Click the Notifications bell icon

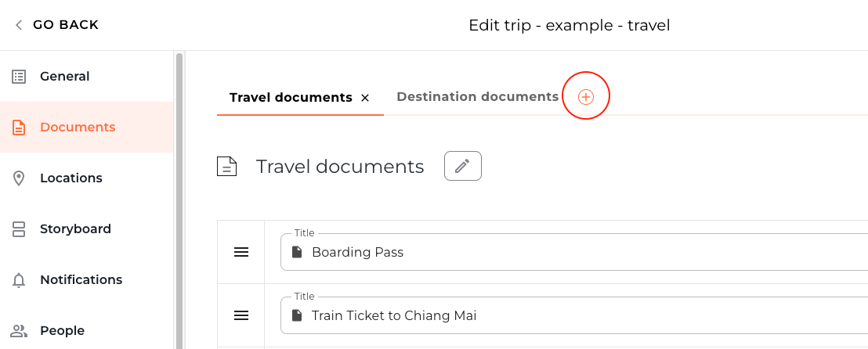point(19,280)
